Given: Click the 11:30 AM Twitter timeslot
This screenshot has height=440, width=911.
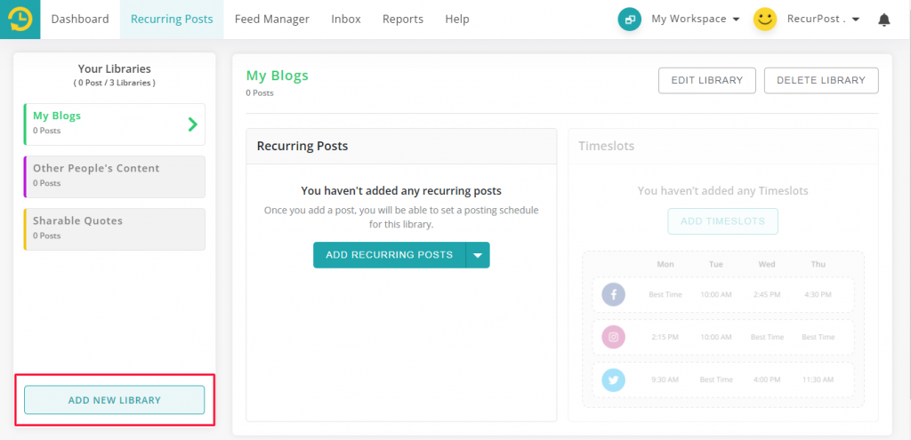Looking at the screenshot, I should [x=818, y=380].
